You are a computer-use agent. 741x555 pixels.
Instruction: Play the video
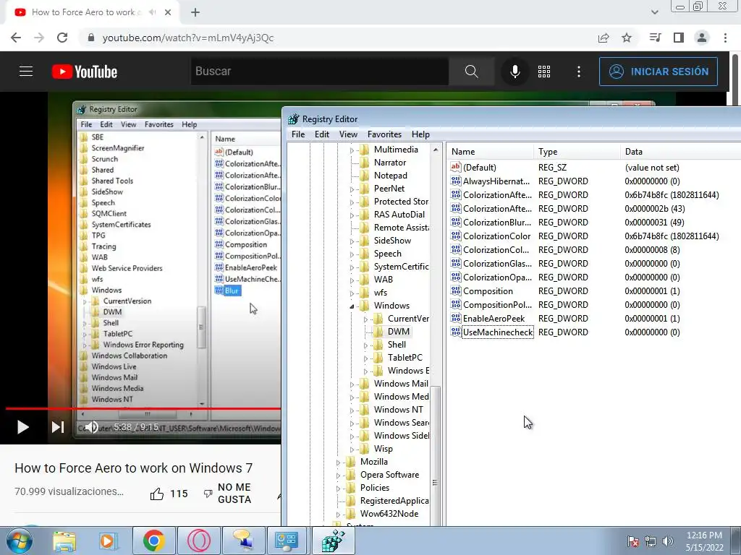[x=22, y=427]
